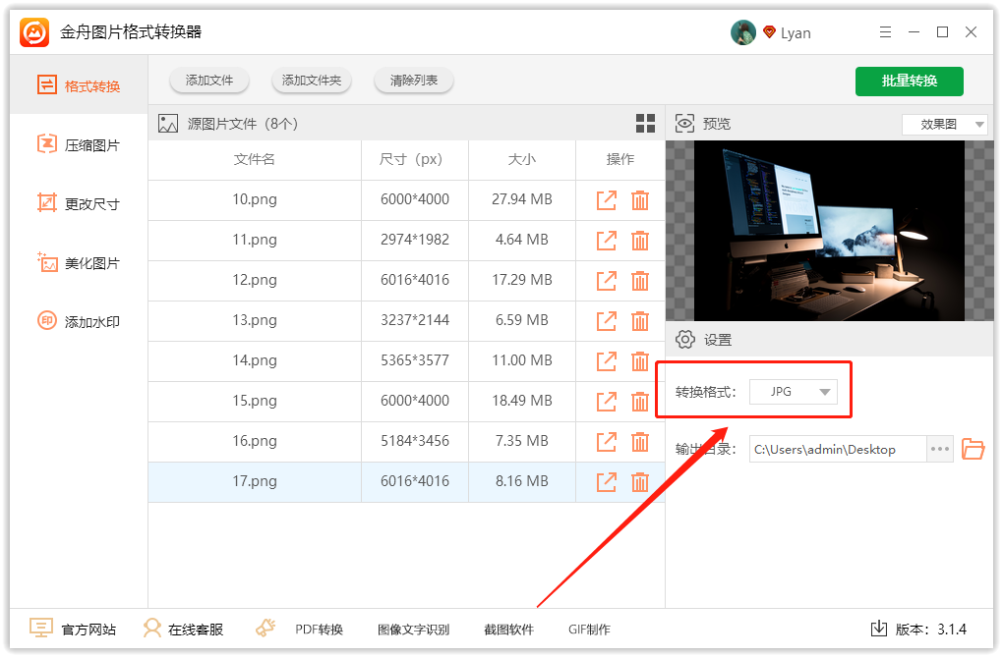This screenshot has height=658, width=1003.
Task: Click the source image files icon
Action: point(168,124)
